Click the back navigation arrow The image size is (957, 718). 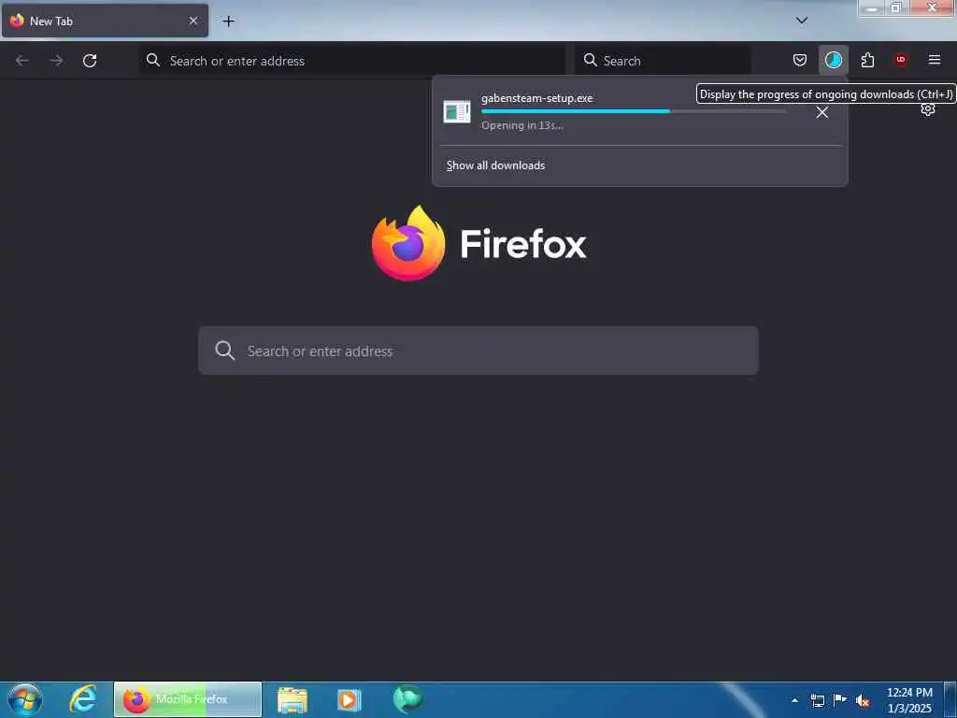pos(22,61)
